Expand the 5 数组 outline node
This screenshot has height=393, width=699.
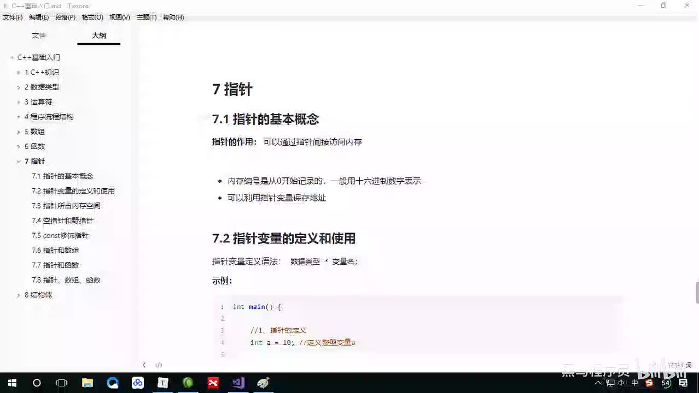point(19,132)
